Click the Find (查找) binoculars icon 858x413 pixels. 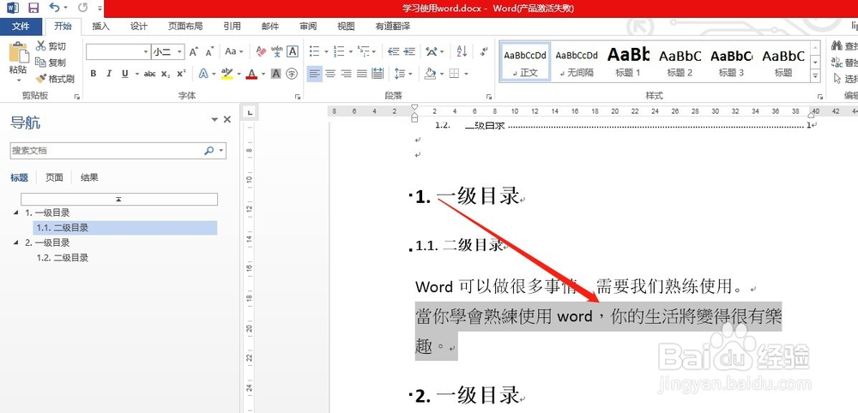[836, 46]
